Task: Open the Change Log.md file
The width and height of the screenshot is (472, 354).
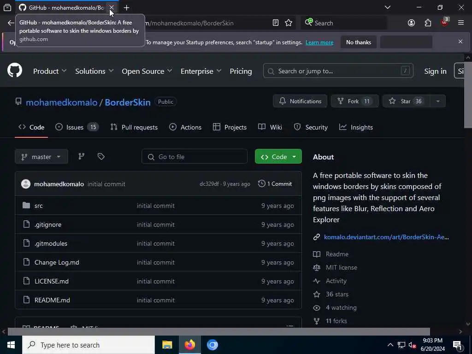Action: (x=57, y=262)
